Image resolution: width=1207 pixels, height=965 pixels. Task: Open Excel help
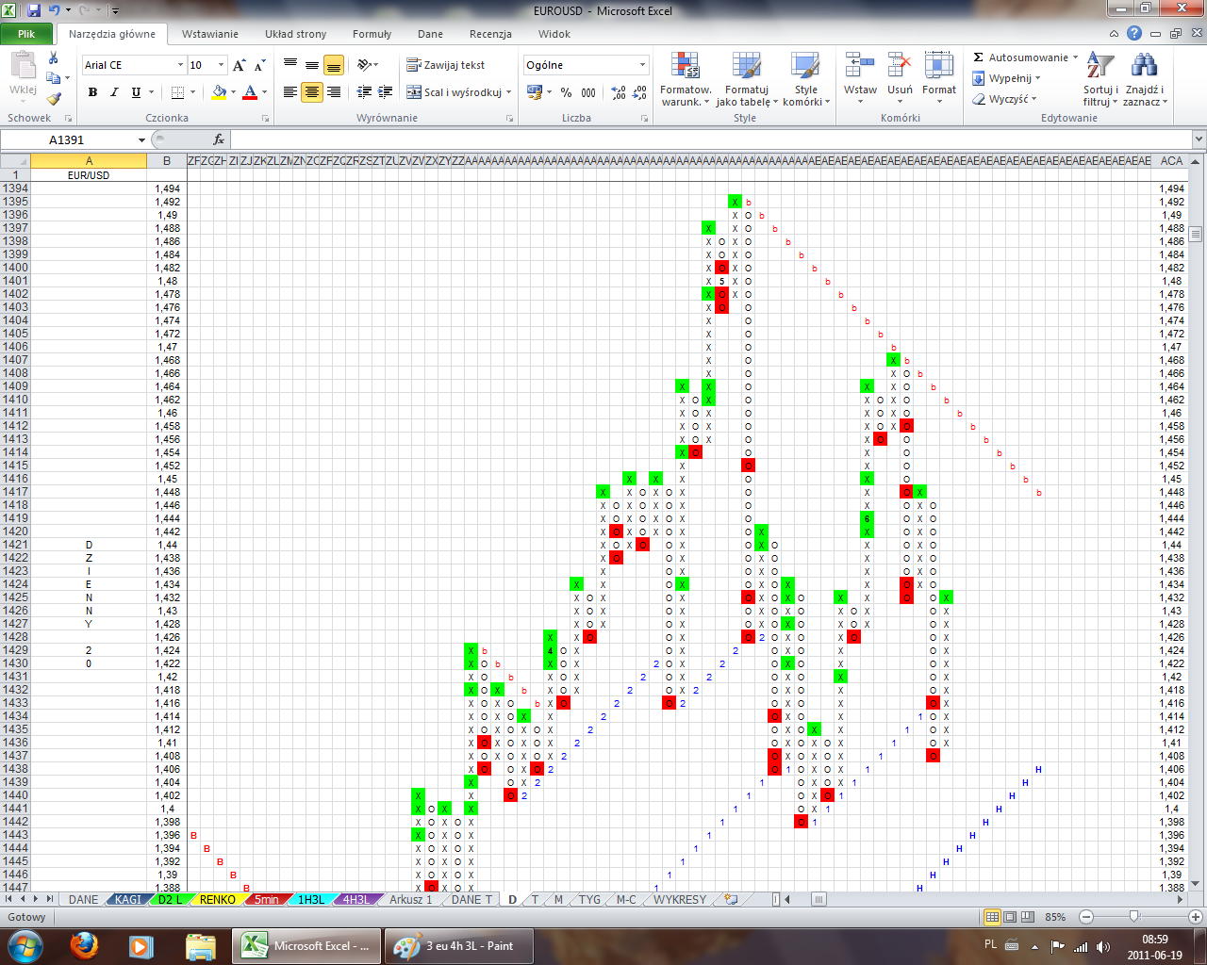pos(1134,34)
